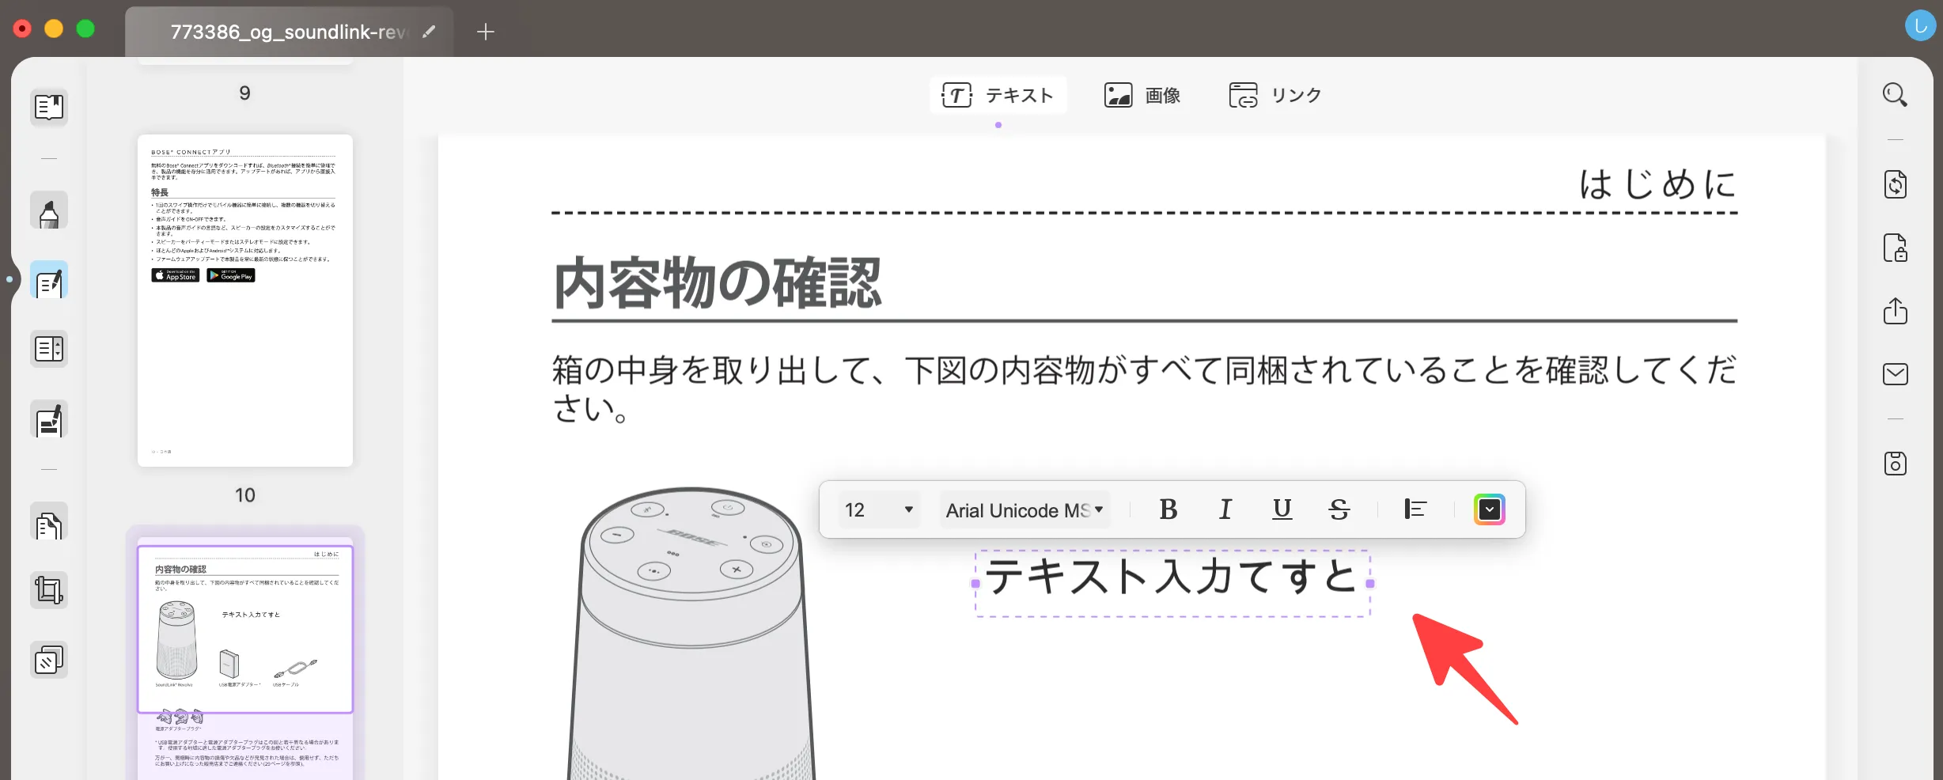
Task: Click page number 9 label
Action: 245,93
